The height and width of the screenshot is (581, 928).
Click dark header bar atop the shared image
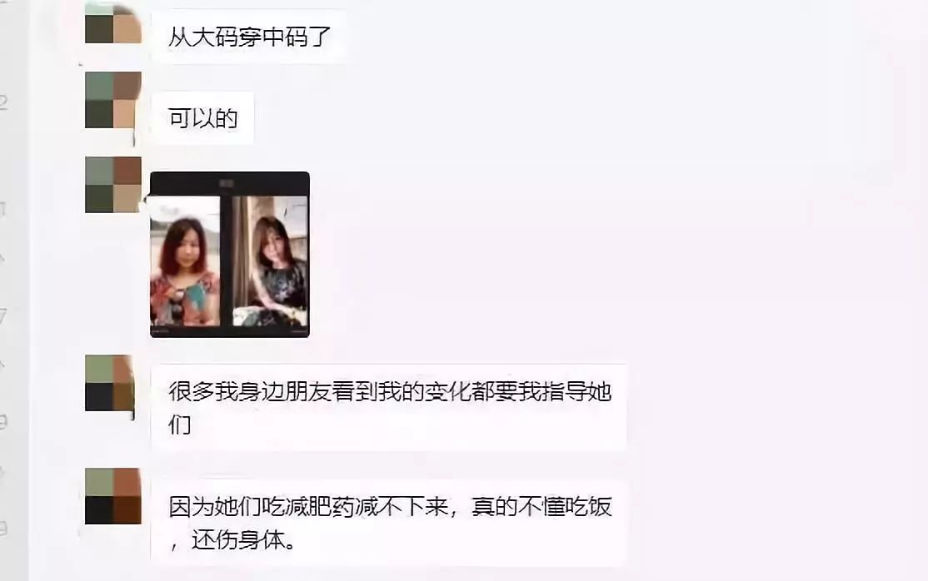point(230,183)
